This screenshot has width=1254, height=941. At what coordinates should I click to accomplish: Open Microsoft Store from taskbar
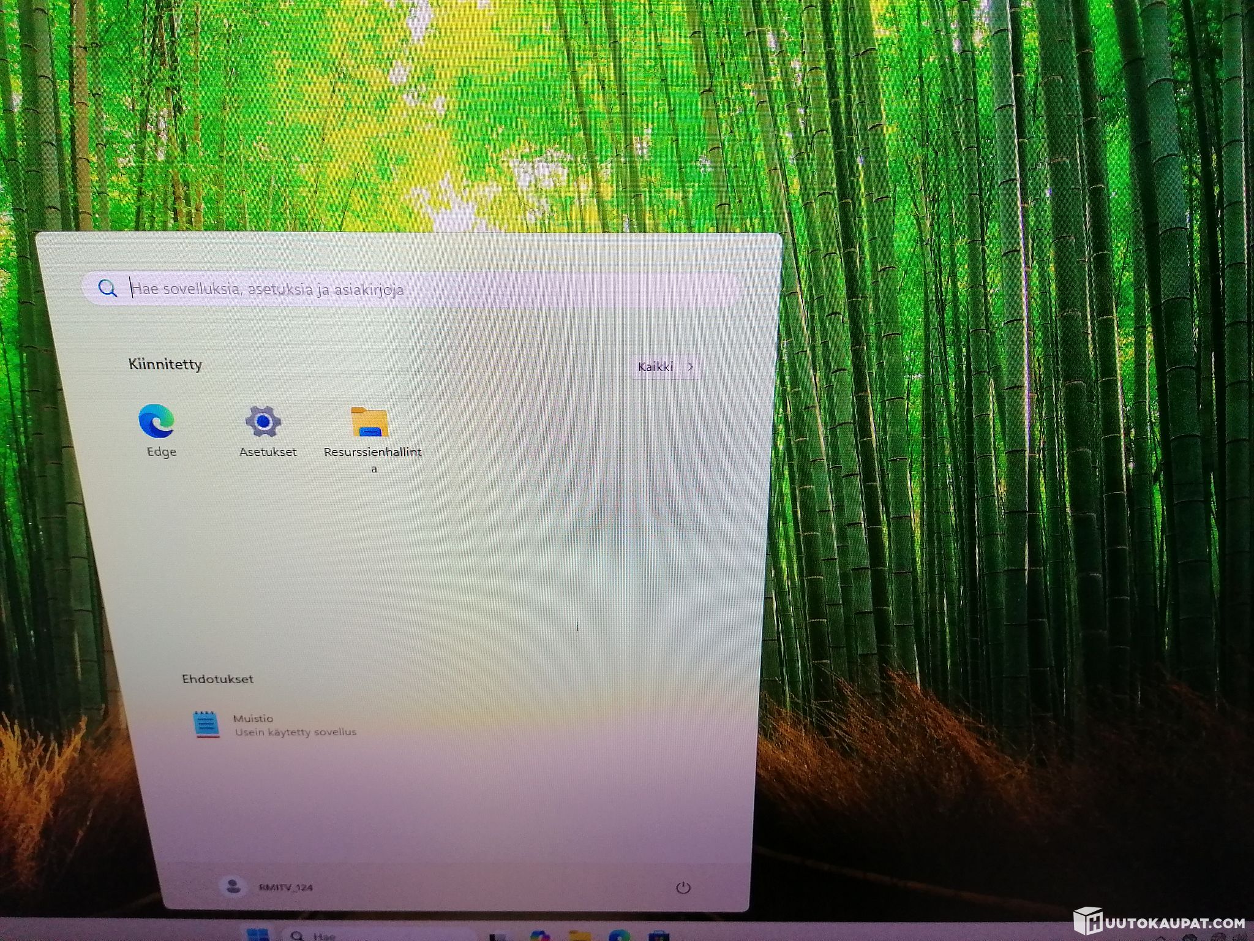point(659,937)
